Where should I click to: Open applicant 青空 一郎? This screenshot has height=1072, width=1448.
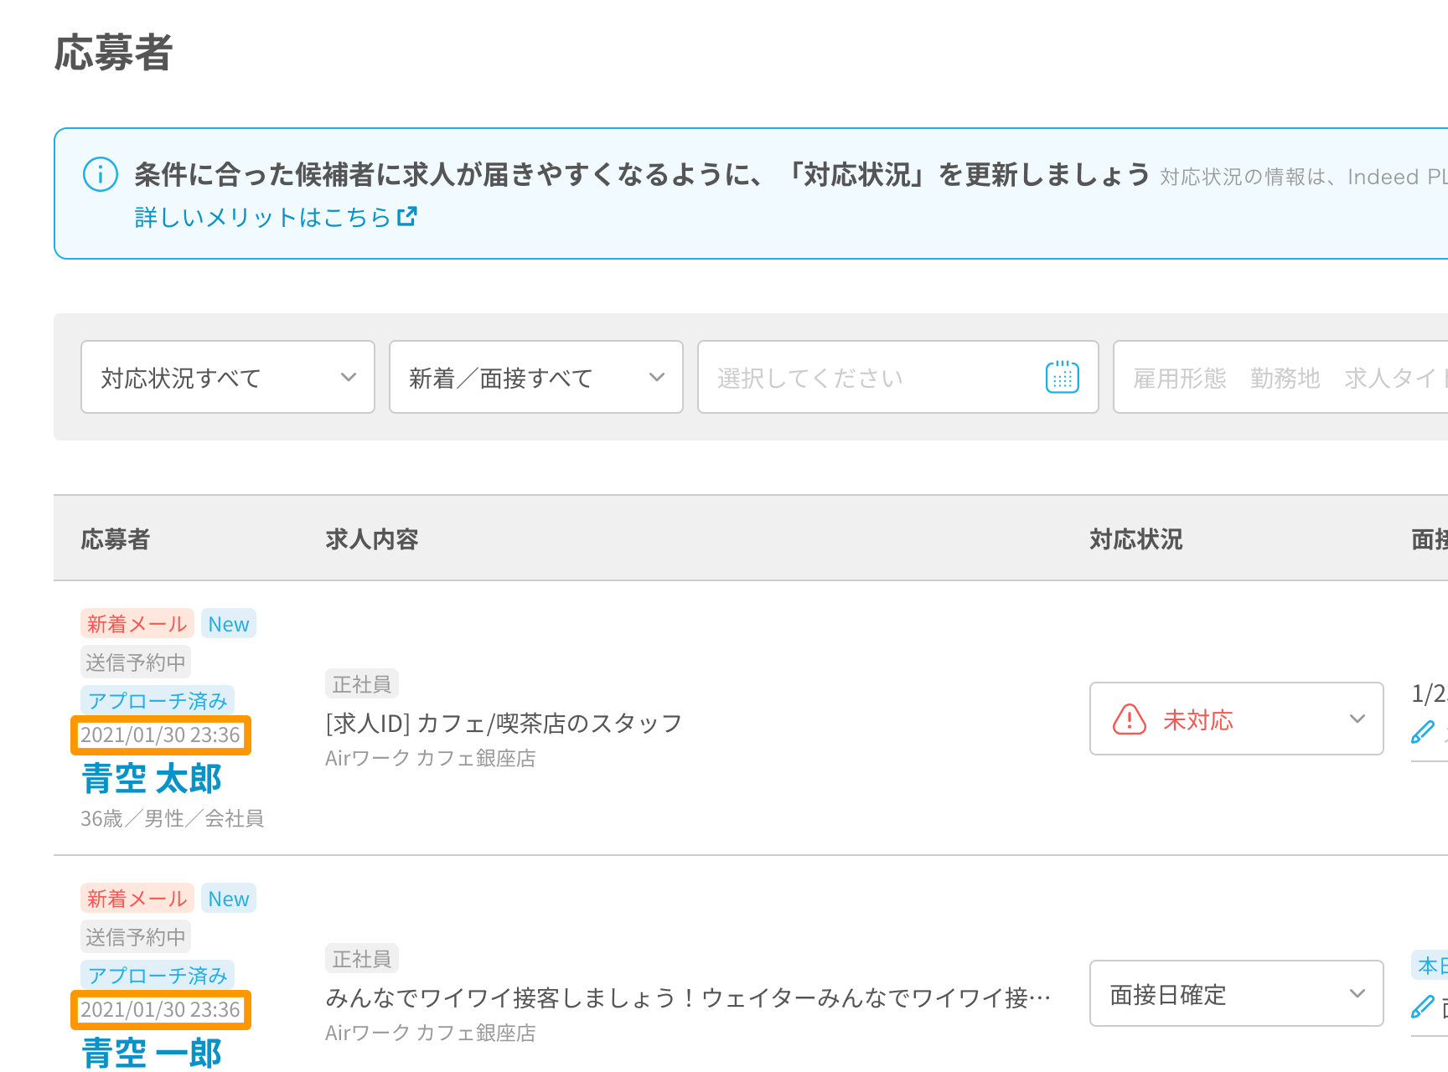(152, 1053)
